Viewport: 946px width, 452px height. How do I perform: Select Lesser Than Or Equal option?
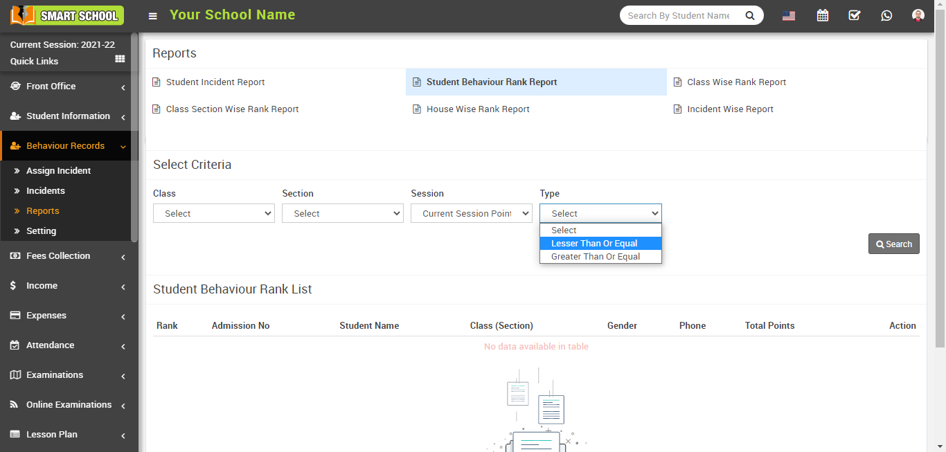[594, 244]
